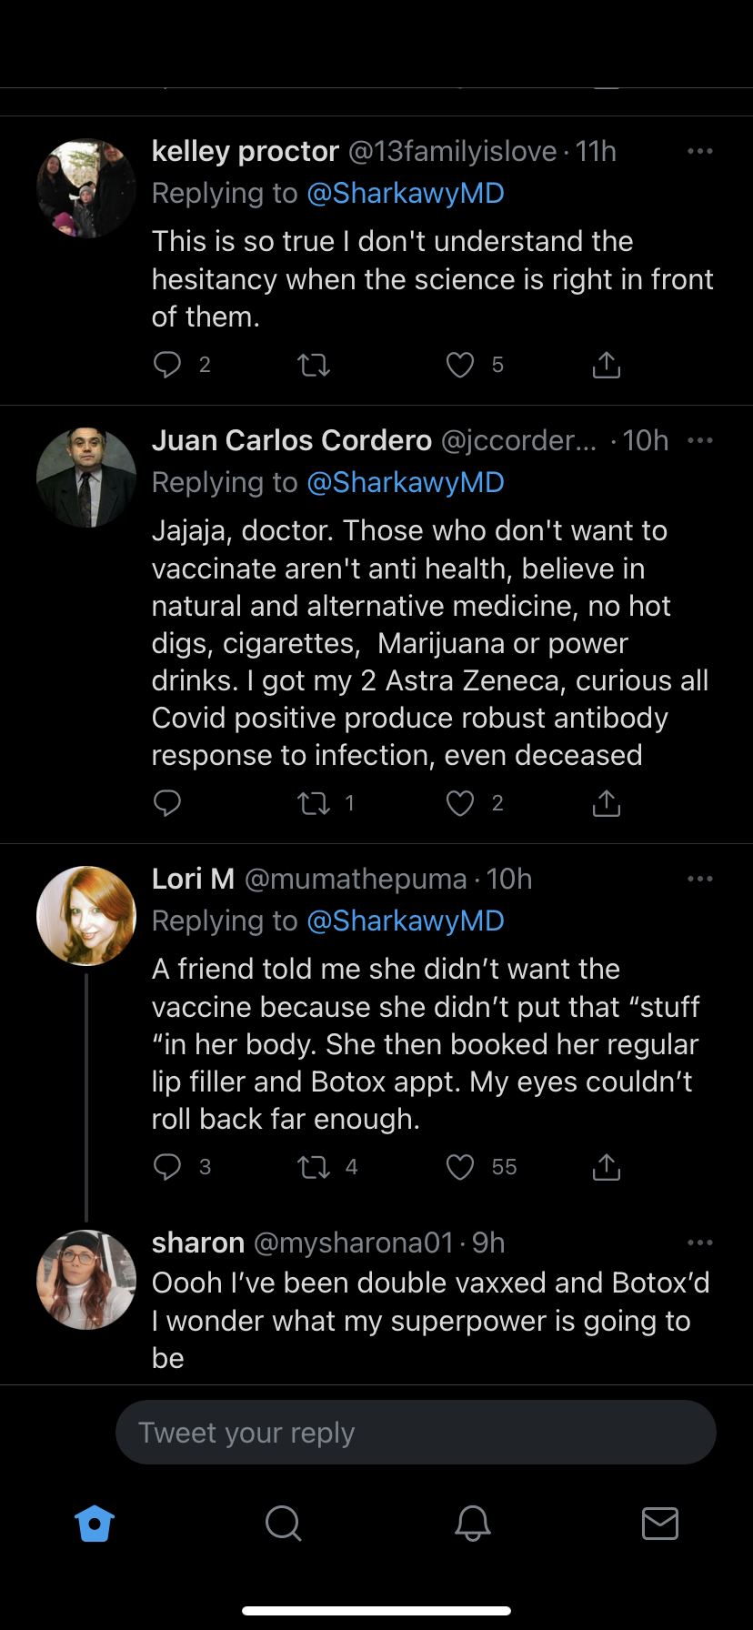Open the Messages envelope tab

[660, 1523]
